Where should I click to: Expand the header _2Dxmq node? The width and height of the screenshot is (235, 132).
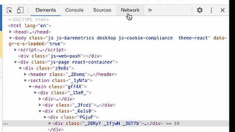(x=25, y=74)
